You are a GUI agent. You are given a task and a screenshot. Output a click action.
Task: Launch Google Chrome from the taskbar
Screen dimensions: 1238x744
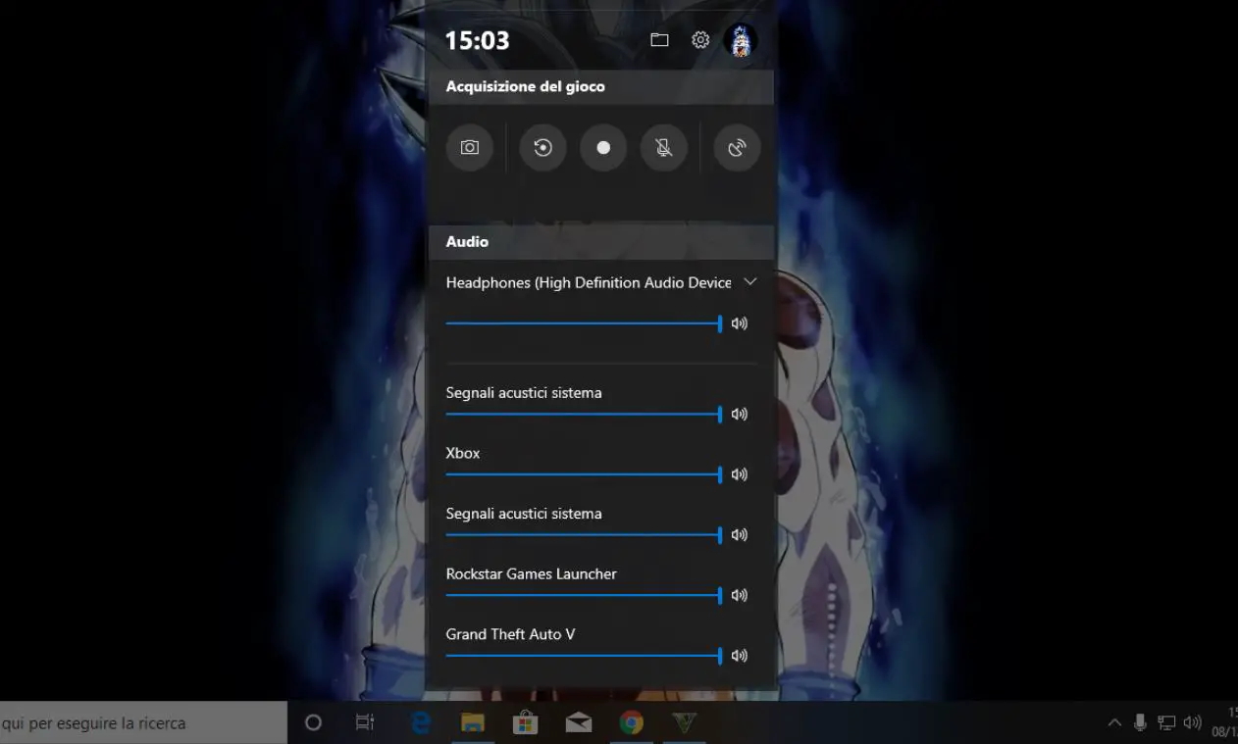point(632,723)
